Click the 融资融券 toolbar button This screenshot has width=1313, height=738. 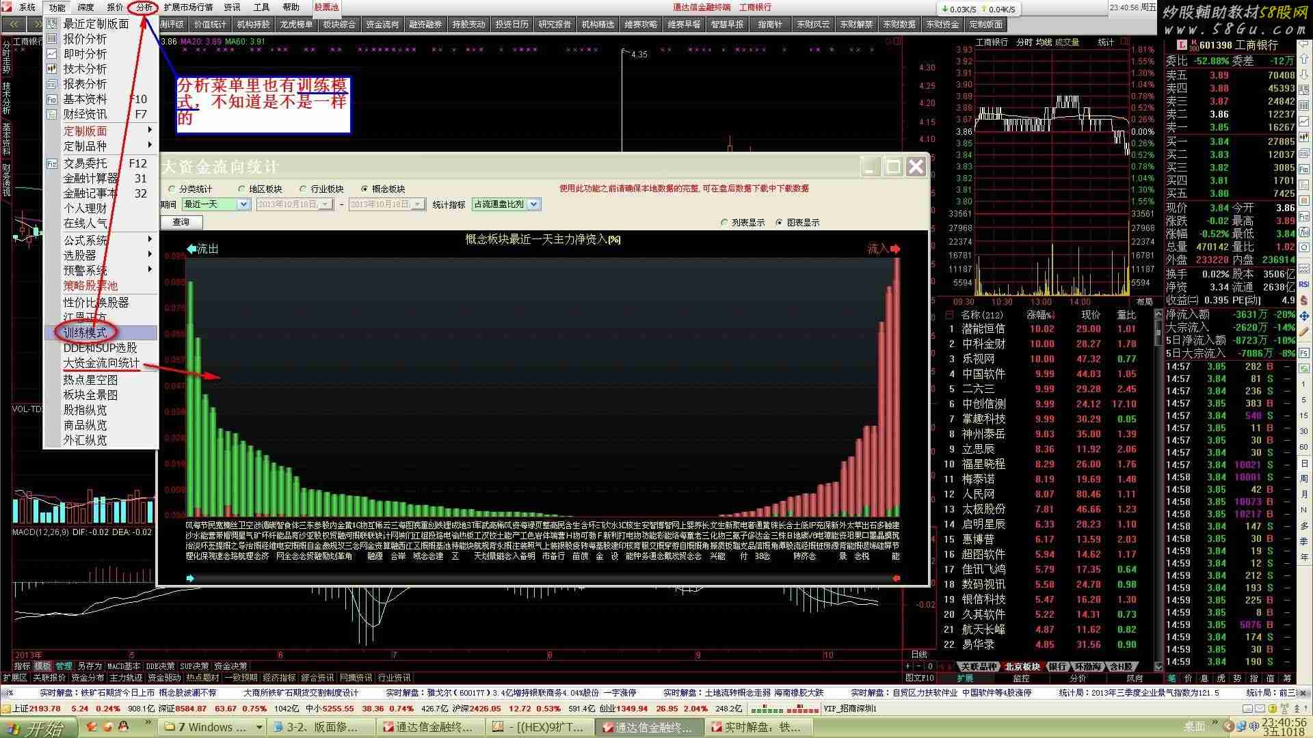(425, 24)
